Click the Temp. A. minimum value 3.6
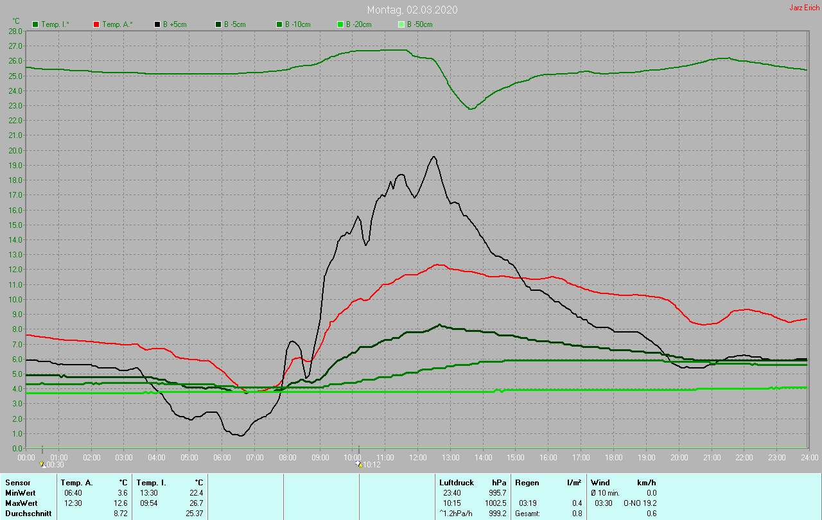Viewport: 822px width, 520px height. (123, 493)
